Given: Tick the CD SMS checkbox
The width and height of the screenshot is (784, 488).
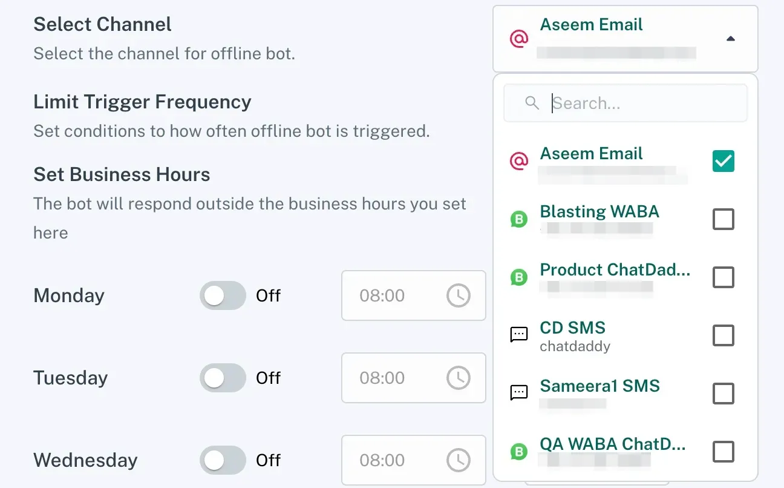Looking at the screenshot, I should (x=723, y=335).
